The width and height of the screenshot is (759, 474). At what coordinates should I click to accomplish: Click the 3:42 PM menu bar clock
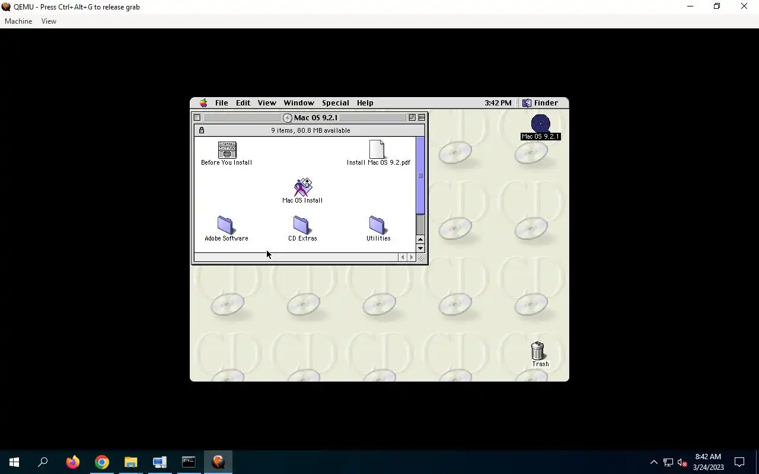pos(498,103)
